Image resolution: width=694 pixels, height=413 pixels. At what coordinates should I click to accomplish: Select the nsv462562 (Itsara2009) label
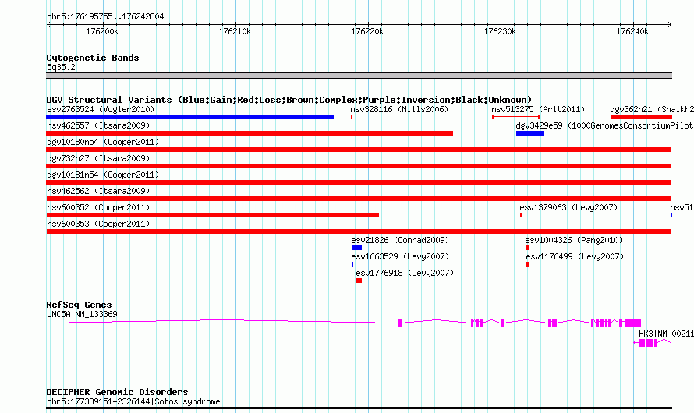pos(98,191)
